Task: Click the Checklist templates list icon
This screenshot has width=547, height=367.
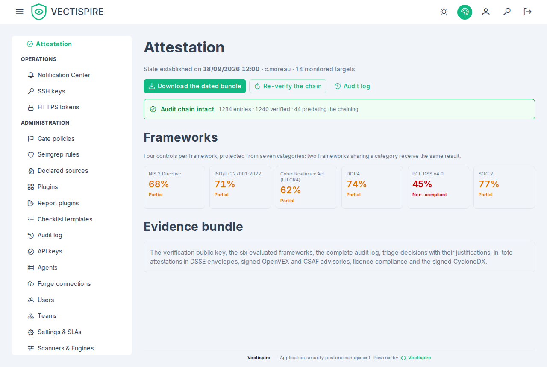Action: 31,219
